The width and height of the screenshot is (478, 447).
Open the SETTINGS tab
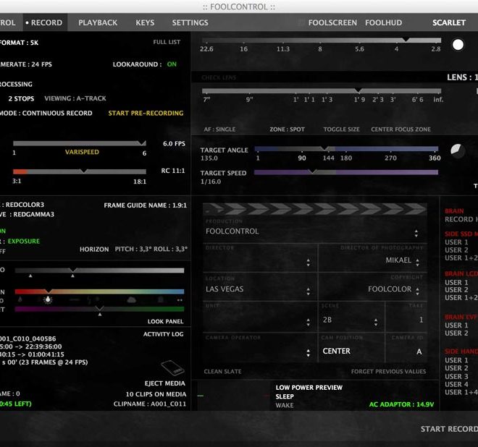[x=190, y=22]
